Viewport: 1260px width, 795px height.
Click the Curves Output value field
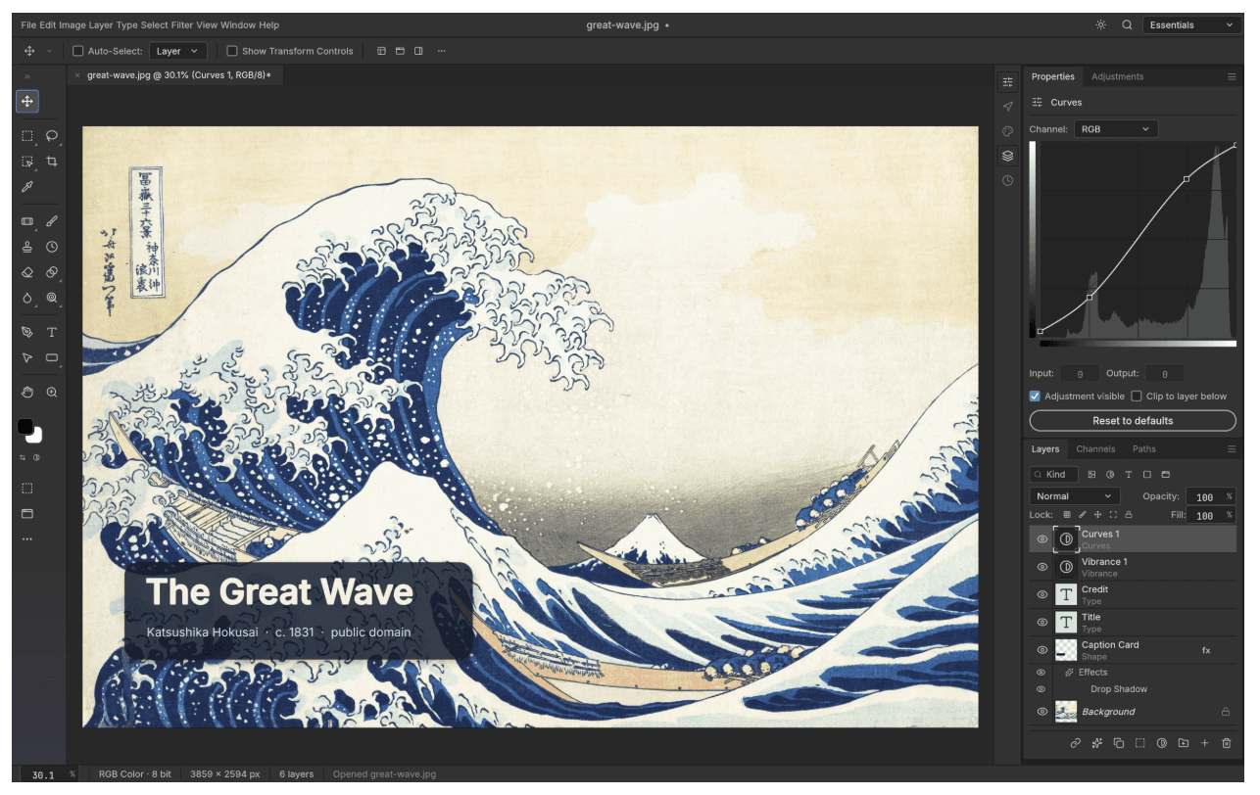[x=1164, y=374]
